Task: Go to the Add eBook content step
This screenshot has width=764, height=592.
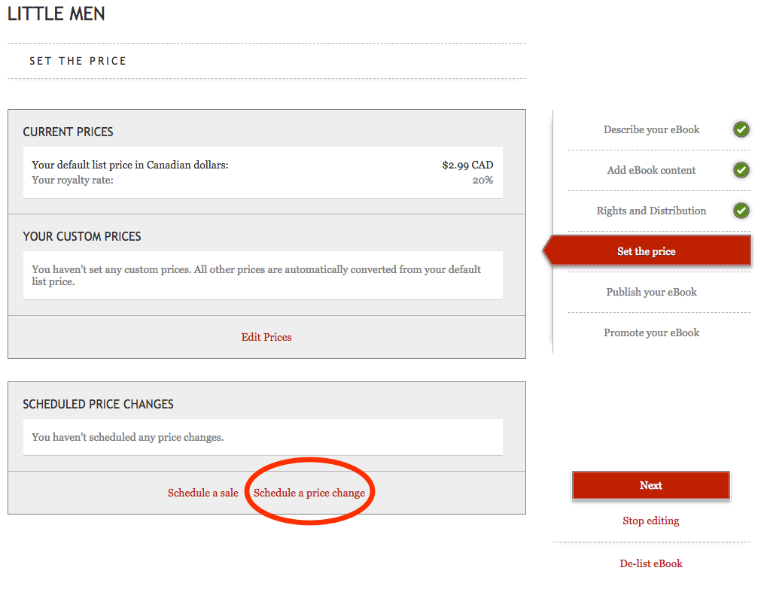Action: (651, 170)
